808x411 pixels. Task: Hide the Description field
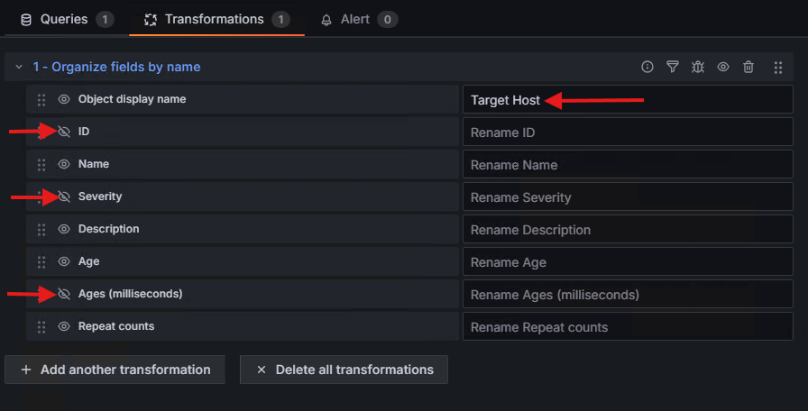point(64,230)
